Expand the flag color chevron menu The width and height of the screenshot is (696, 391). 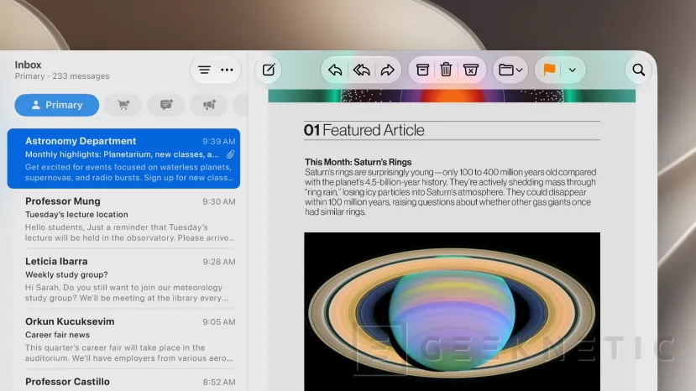(x=572, y=70)
